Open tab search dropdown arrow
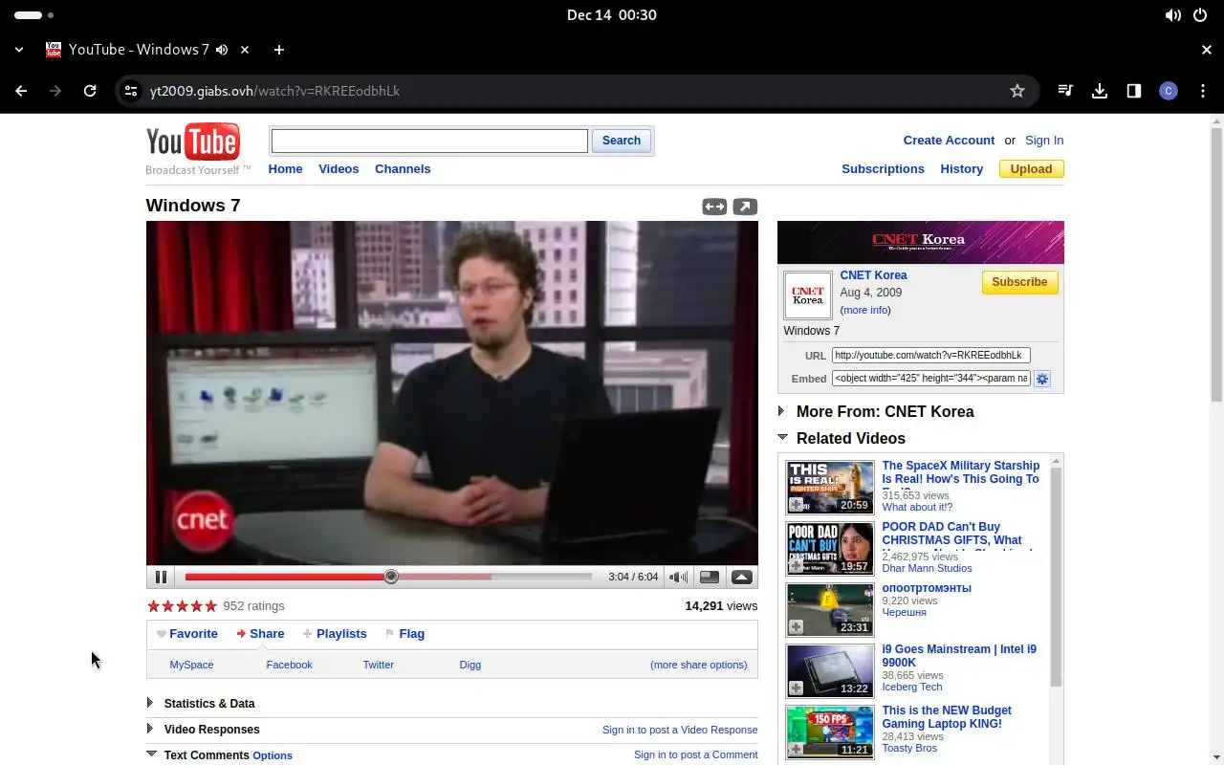Image resolution: width=1224 pixels, height=765 pixels. 19,50
